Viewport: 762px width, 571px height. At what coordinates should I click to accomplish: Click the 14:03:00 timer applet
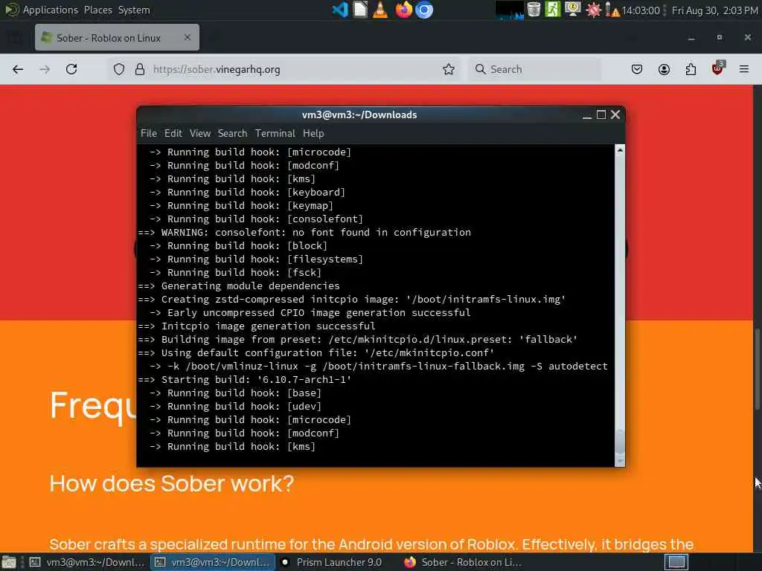coord(641,10)
